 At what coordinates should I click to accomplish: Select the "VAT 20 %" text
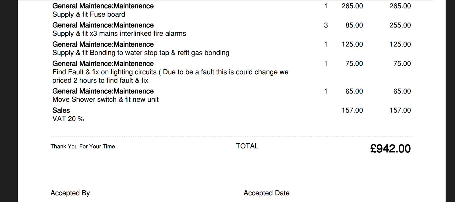tap(68, 119)
